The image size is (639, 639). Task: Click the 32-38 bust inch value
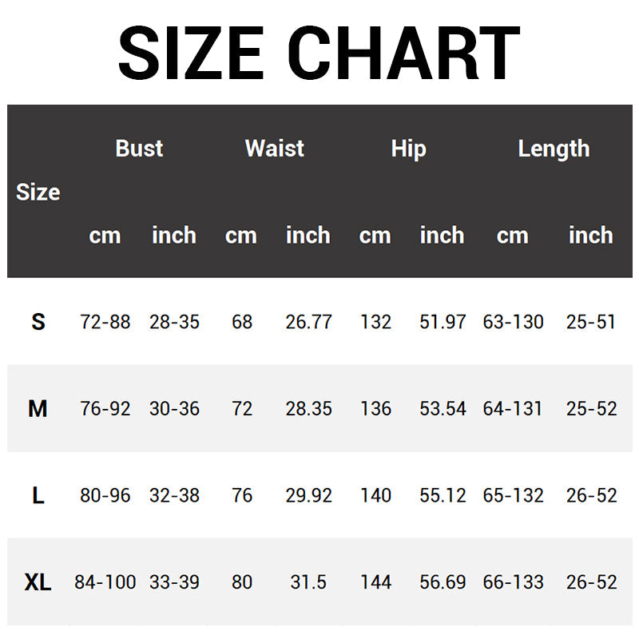[174, 495]
